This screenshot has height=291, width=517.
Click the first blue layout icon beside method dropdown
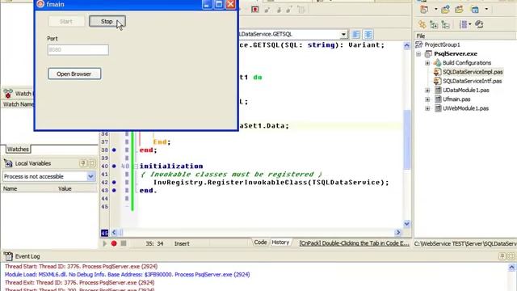tap(356, 34)
